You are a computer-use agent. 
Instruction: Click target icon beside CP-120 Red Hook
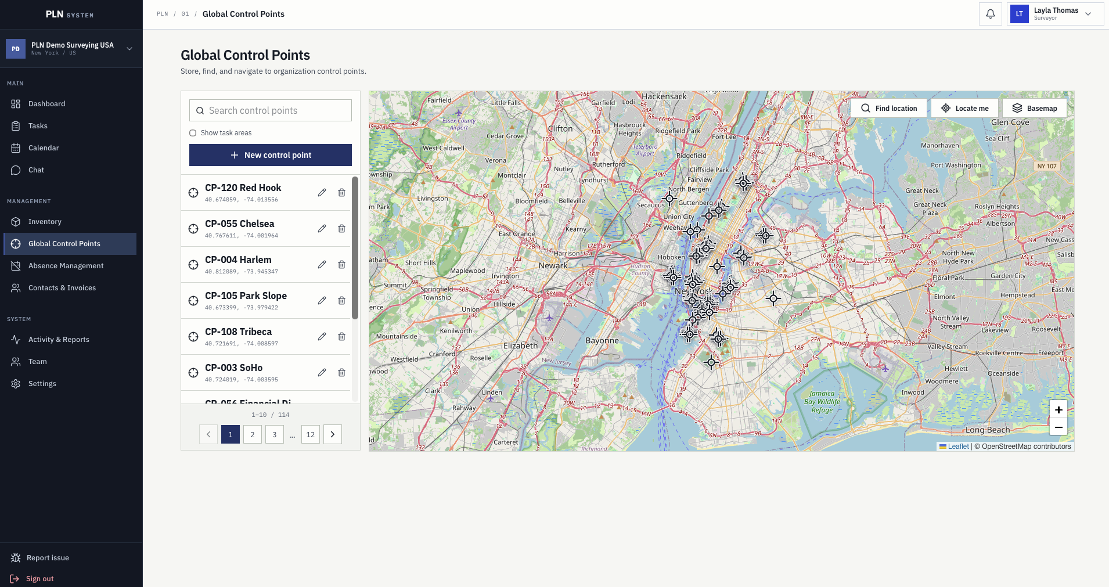point(193,193)
